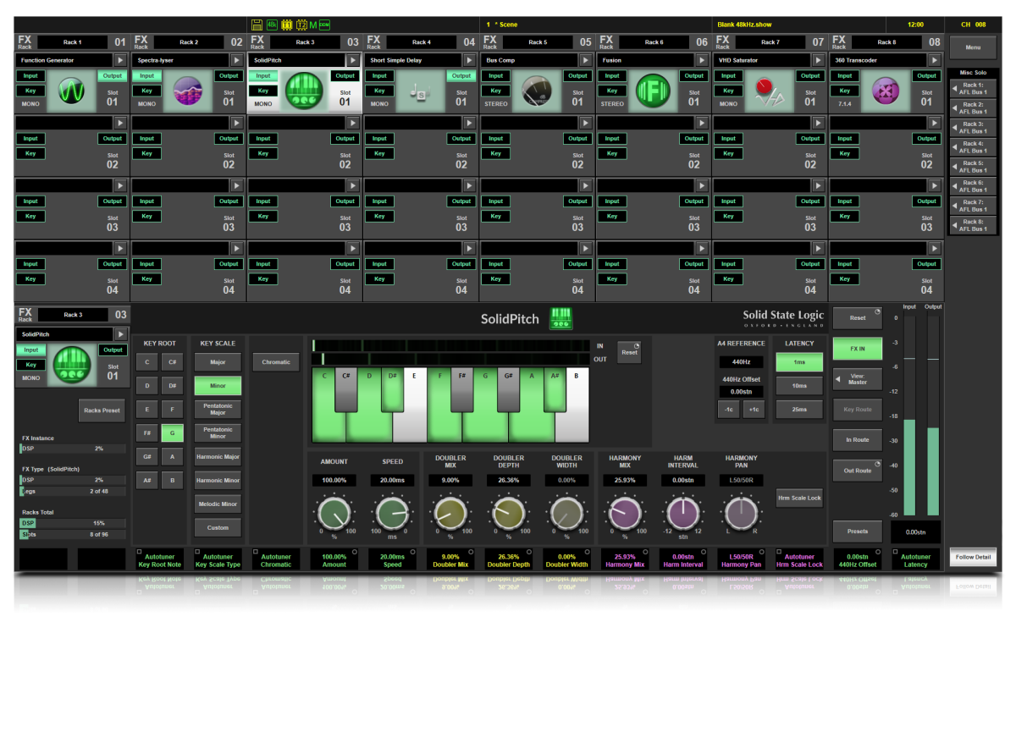This screenshot has width=1016, height=738.
Task: Click the Follow Detail button
Action: click(x=973, y=558)
